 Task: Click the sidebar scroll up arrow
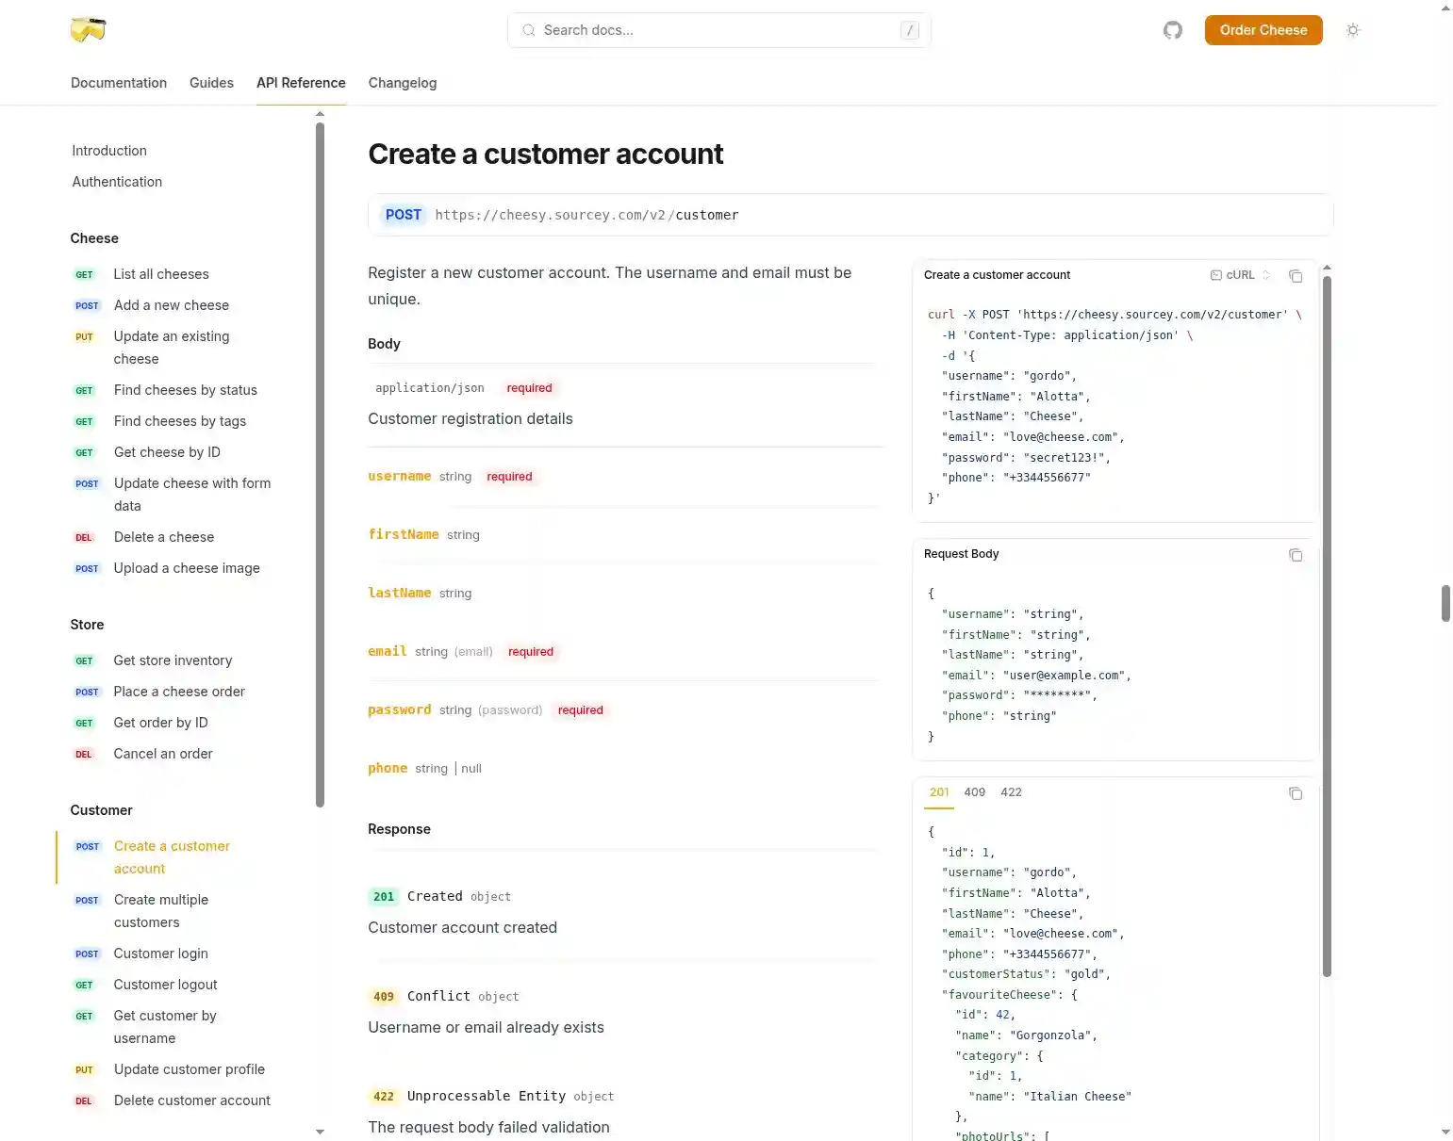point(320,114)
